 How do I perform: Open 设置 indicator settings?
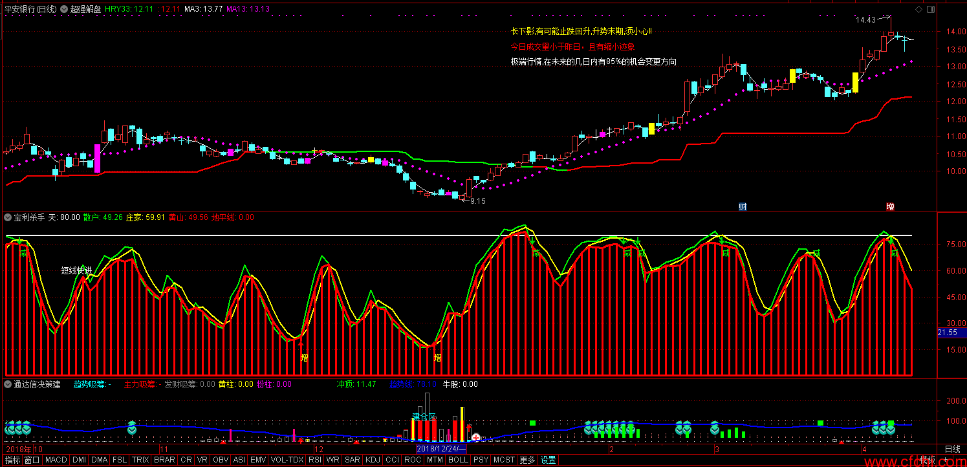pyautogui.click(x=549, y=461)
